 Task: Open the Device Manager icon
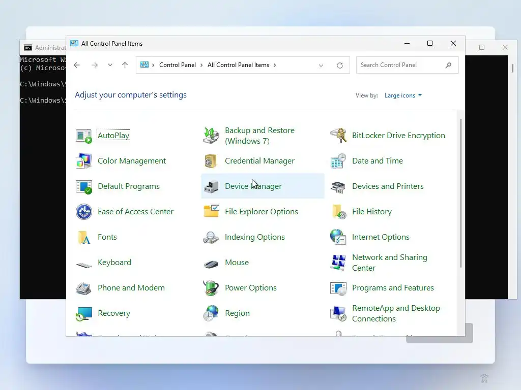(x=211, y=186)
